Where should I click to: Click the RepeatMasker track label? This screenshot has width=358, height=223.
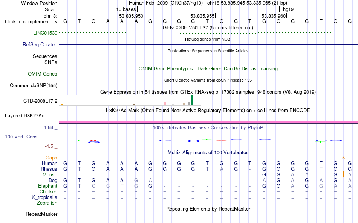(x=41, y=214)
